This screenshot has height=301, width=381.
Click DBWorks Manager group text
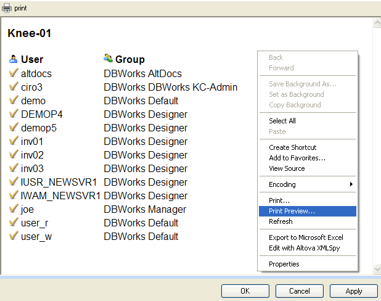145,210
